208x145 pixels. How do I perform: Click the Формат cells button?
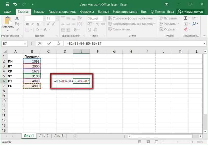[x=168, y=29]
